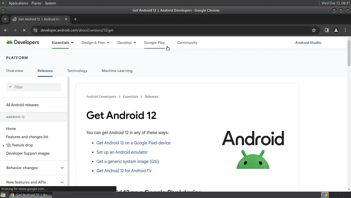Open the Chrome side panel icon

tap(327, 30)
